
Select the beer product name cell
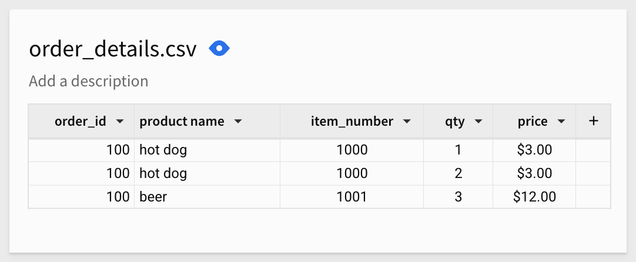(x=207, y=197)
